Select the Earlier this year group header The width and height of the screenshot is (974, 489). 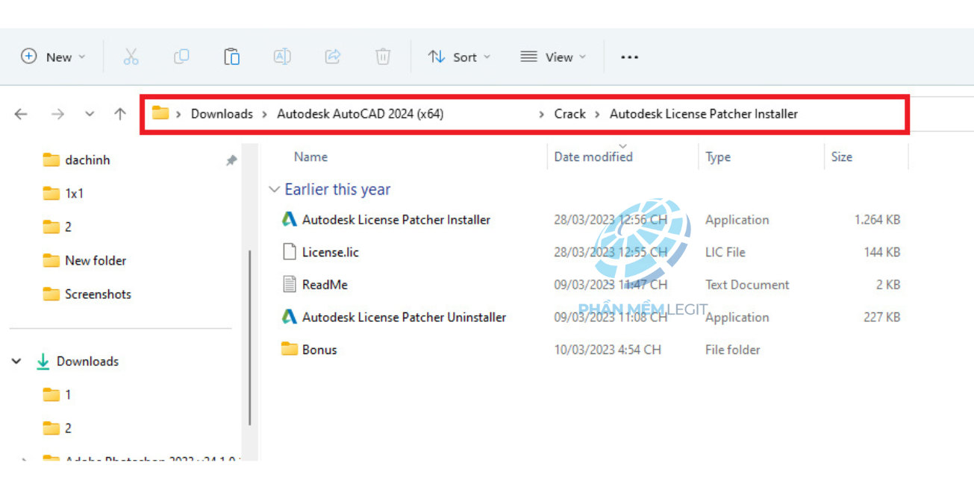pyautogui.click(x=337, y=190)
